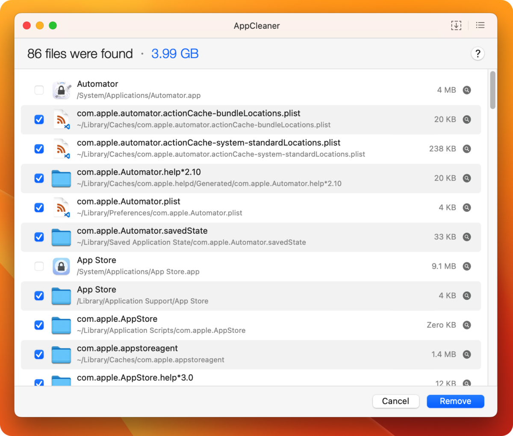Switch to the drop zone view icon

[456, 26]
